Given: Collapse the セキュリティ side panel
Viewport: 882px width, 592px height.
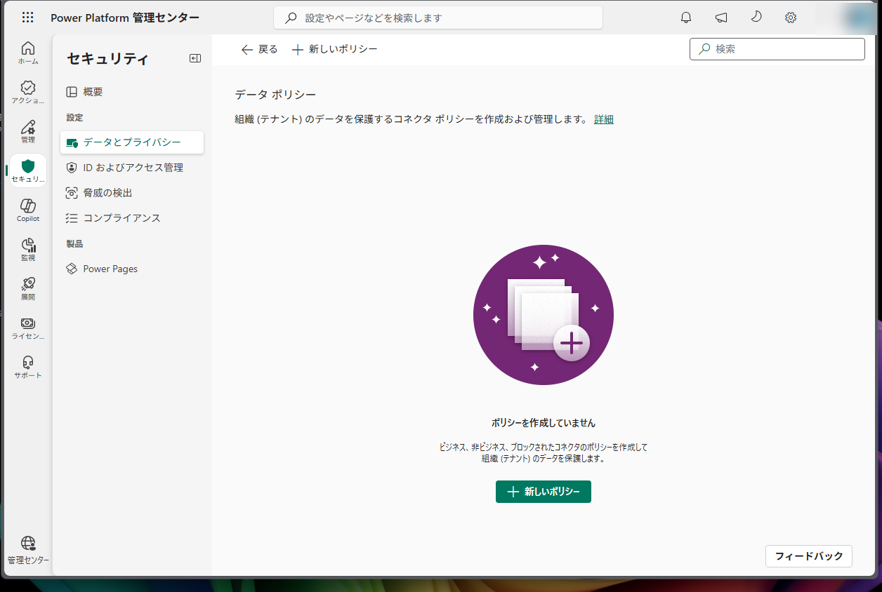Looking at the screenshot, I should (195, 58).
